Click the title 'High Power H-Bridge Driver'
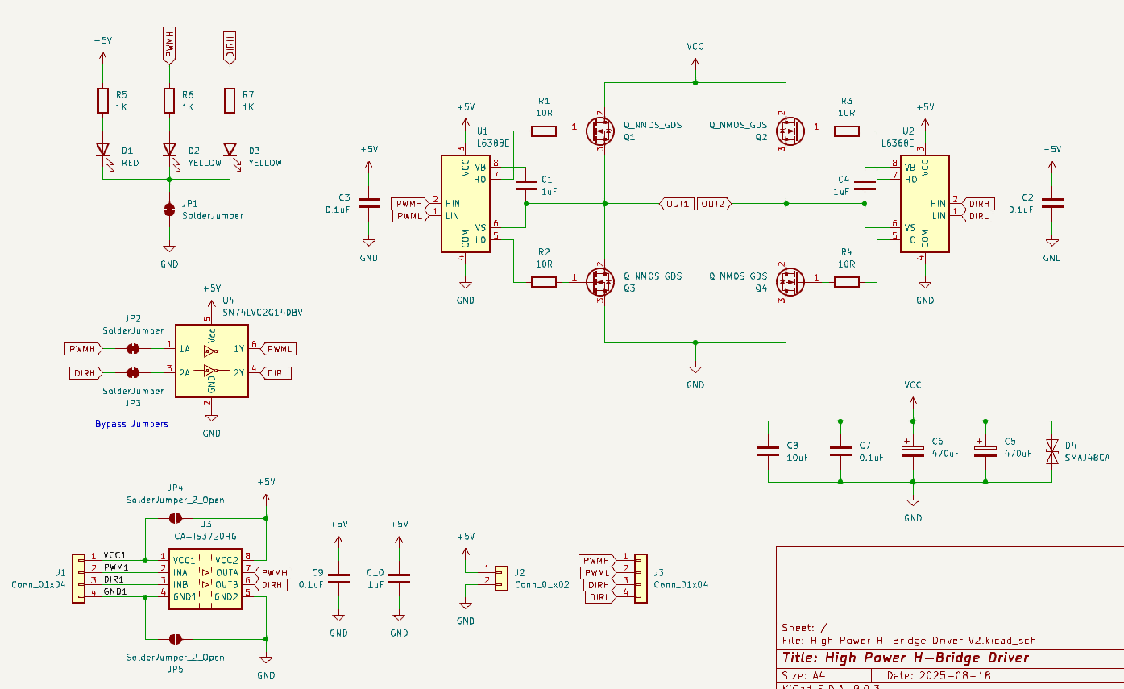 tap(906, 658)
